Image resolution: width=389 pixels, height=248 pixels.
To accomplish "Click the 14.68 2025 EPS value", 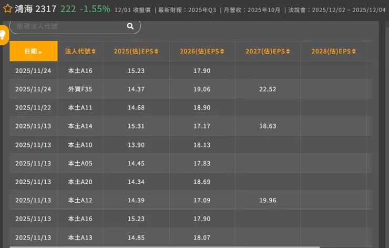I will [x=136, y=107].
